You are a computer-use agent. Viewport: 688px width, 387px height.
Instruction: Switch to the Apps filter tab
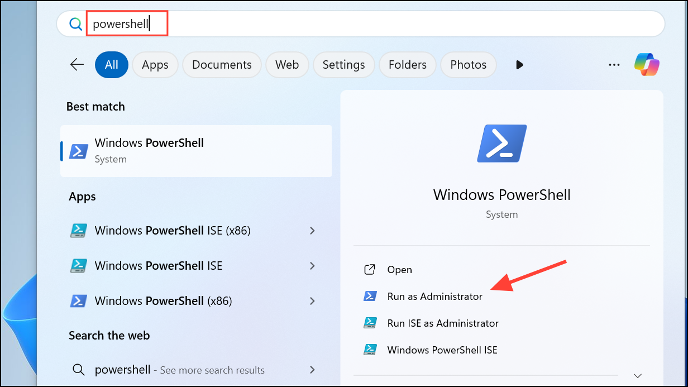point(155,65)
